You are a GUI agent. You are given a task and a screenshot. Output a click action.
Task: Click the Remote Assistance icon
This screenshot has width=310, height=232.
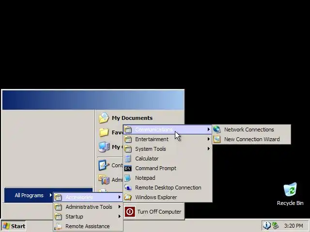click(58, 226)
